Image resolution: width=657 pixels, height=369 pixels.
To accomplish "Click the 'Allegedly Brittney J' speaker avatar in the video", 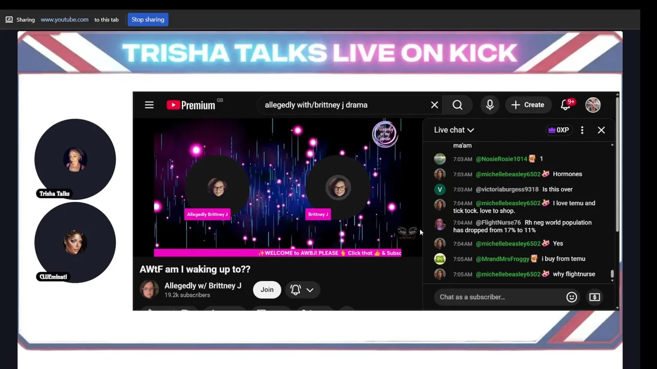I will pos(218,188).
